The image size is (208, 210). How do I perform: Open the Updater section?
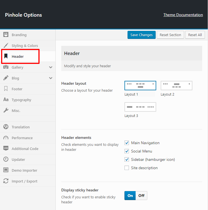pos(28,159)
